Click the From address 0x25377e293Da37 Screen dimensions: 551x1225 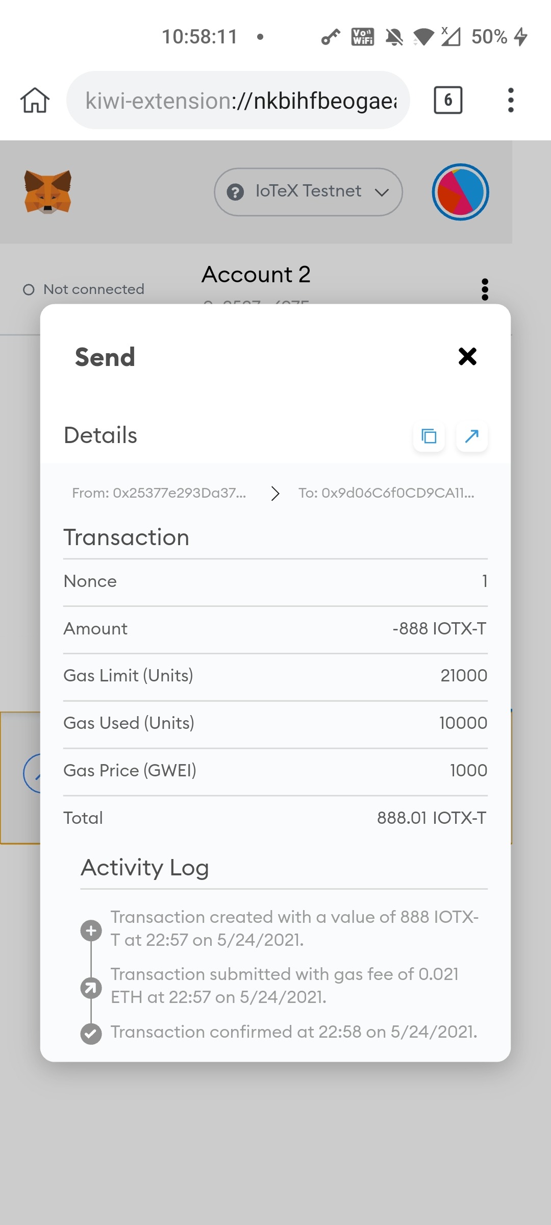(159, 493)
